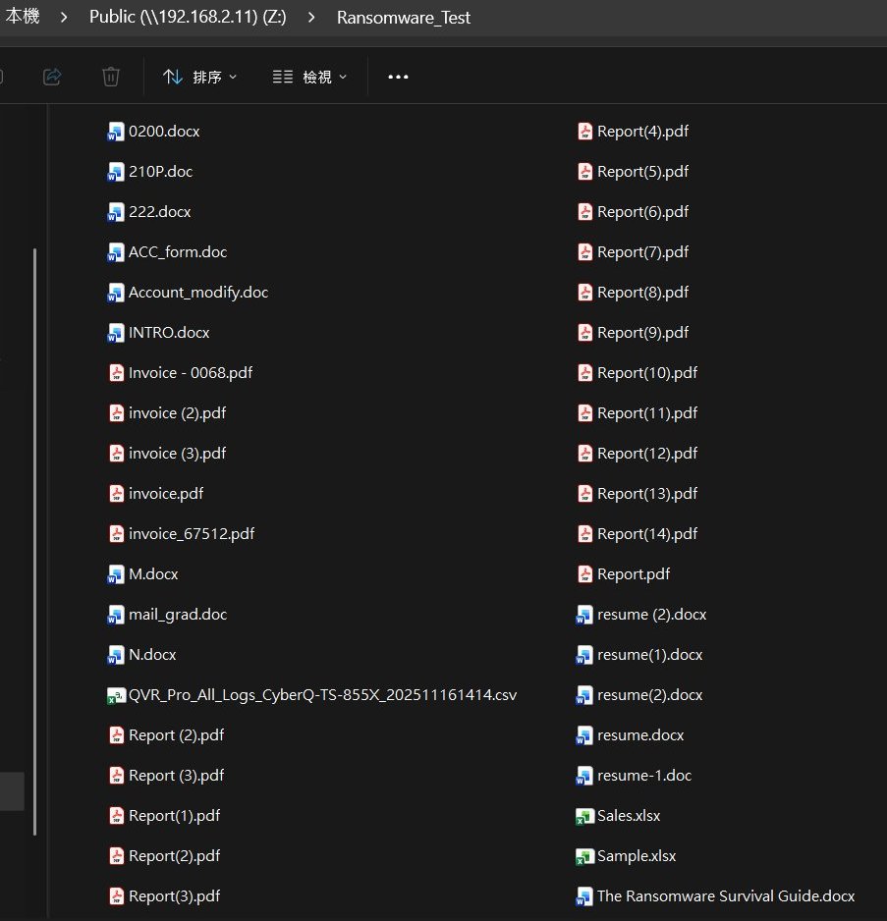Expand breadcrumb chevron before Ransomware_Test

point(310,18)
